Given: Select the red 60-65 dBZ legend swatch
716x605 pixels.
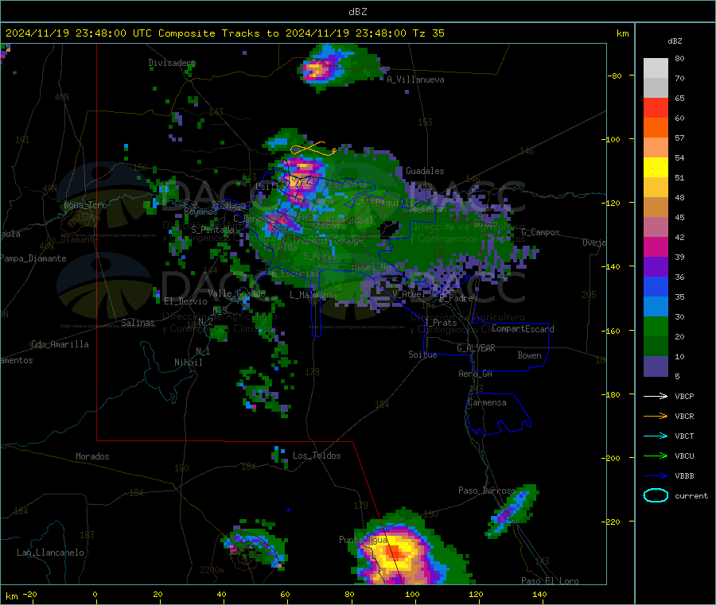Looking at the screenshot, I should pos(656,107).
